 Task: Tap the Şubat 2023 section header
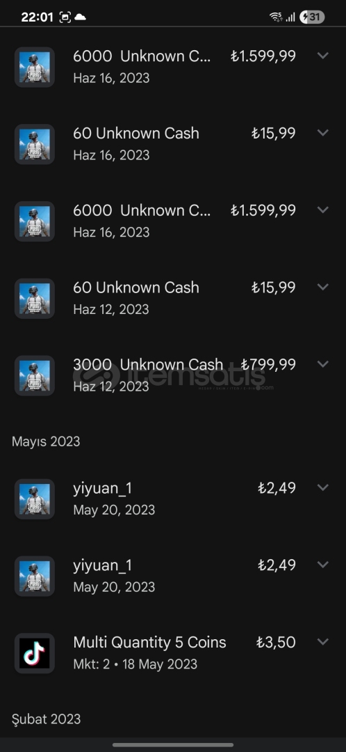[46, 719]
